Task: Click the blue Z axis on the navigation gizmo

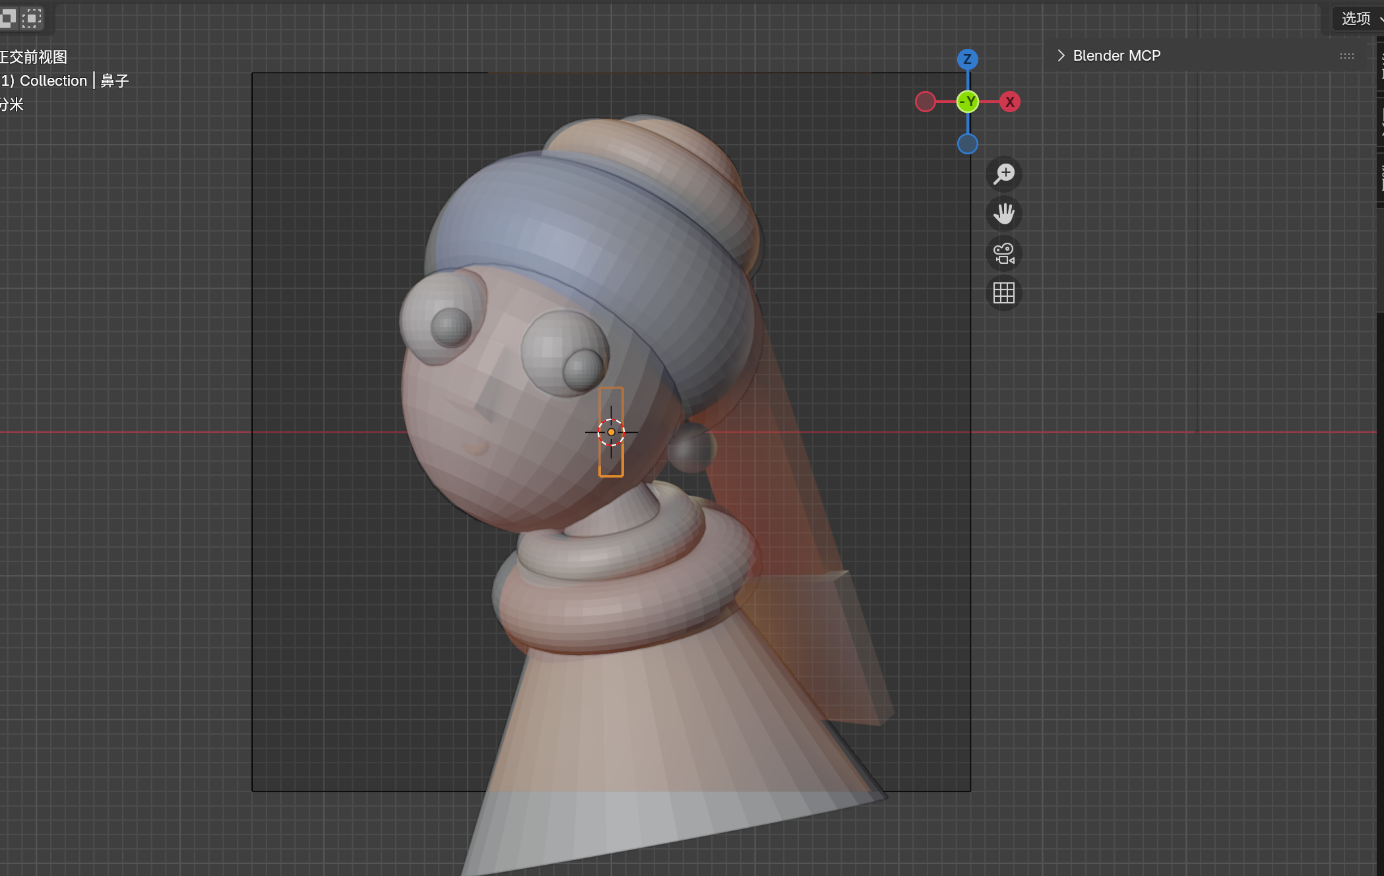Action: pyautogui.click(x=967, y=59)
